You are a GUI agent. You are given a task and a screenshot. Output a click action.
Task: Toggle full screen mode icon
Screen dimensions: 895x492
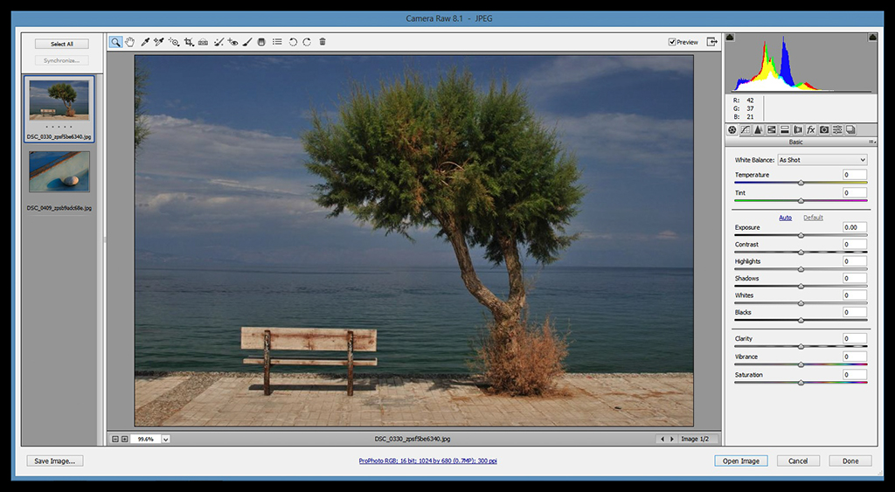click(712, 42)
